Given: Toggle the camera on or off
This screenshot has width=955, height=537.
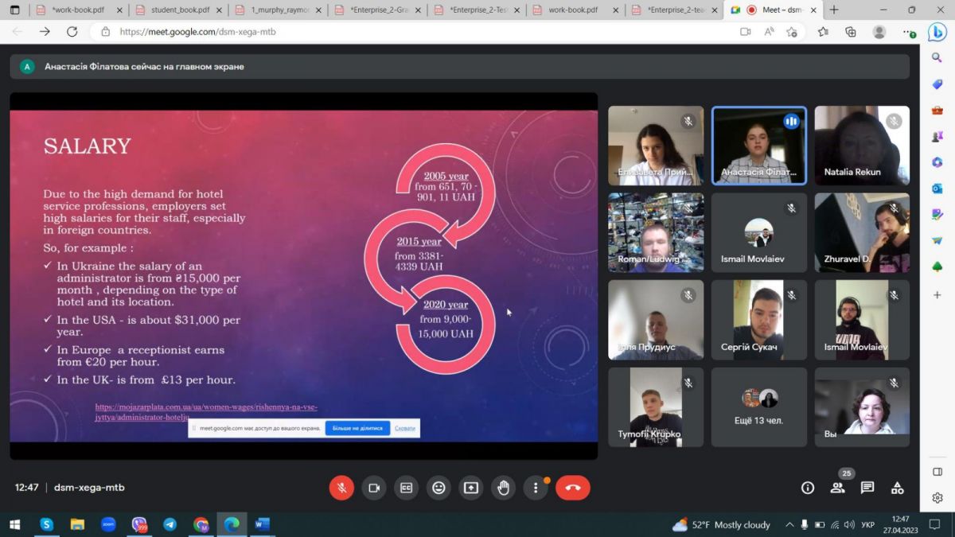Looking at the screenshot, I should 373,488.
